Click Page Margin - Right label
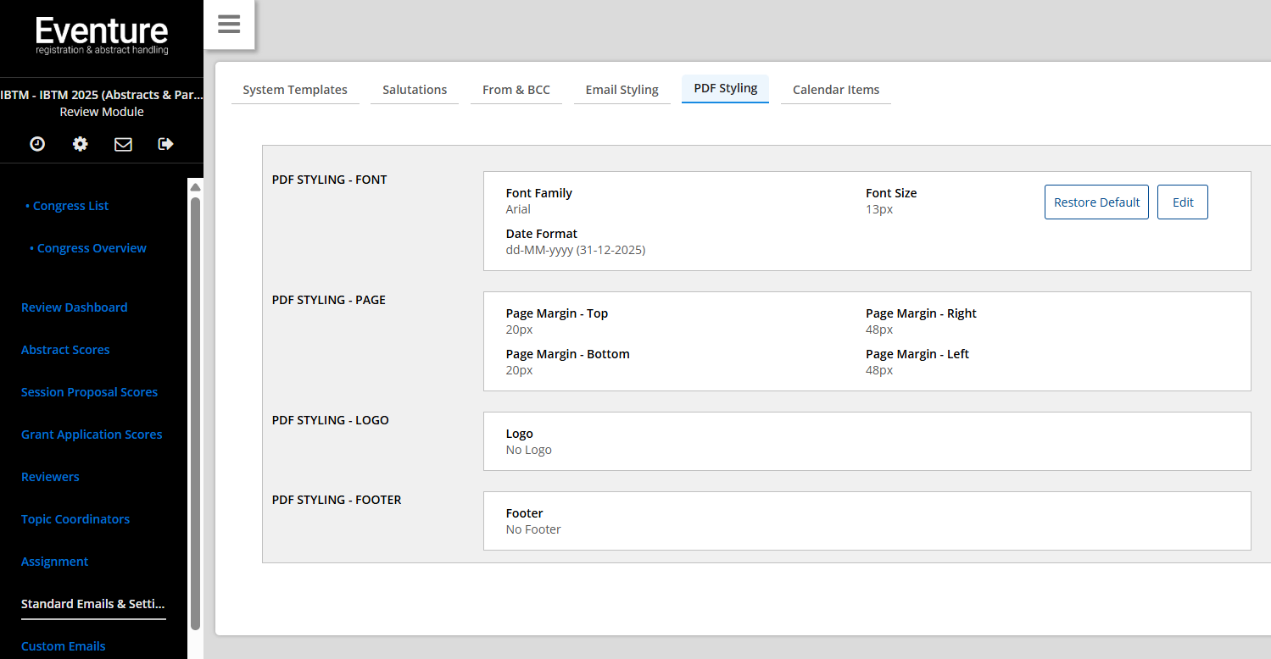Screen dimensions: 1271x659 click(921, 313)
